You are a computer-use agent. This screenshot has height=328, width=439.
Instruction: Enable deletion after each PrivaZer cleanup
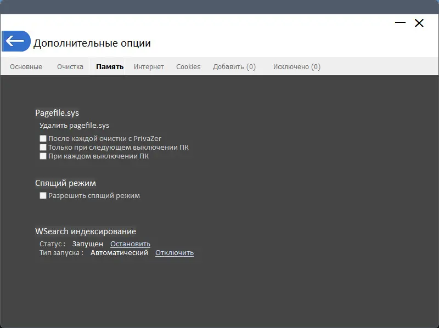[43, 138]
